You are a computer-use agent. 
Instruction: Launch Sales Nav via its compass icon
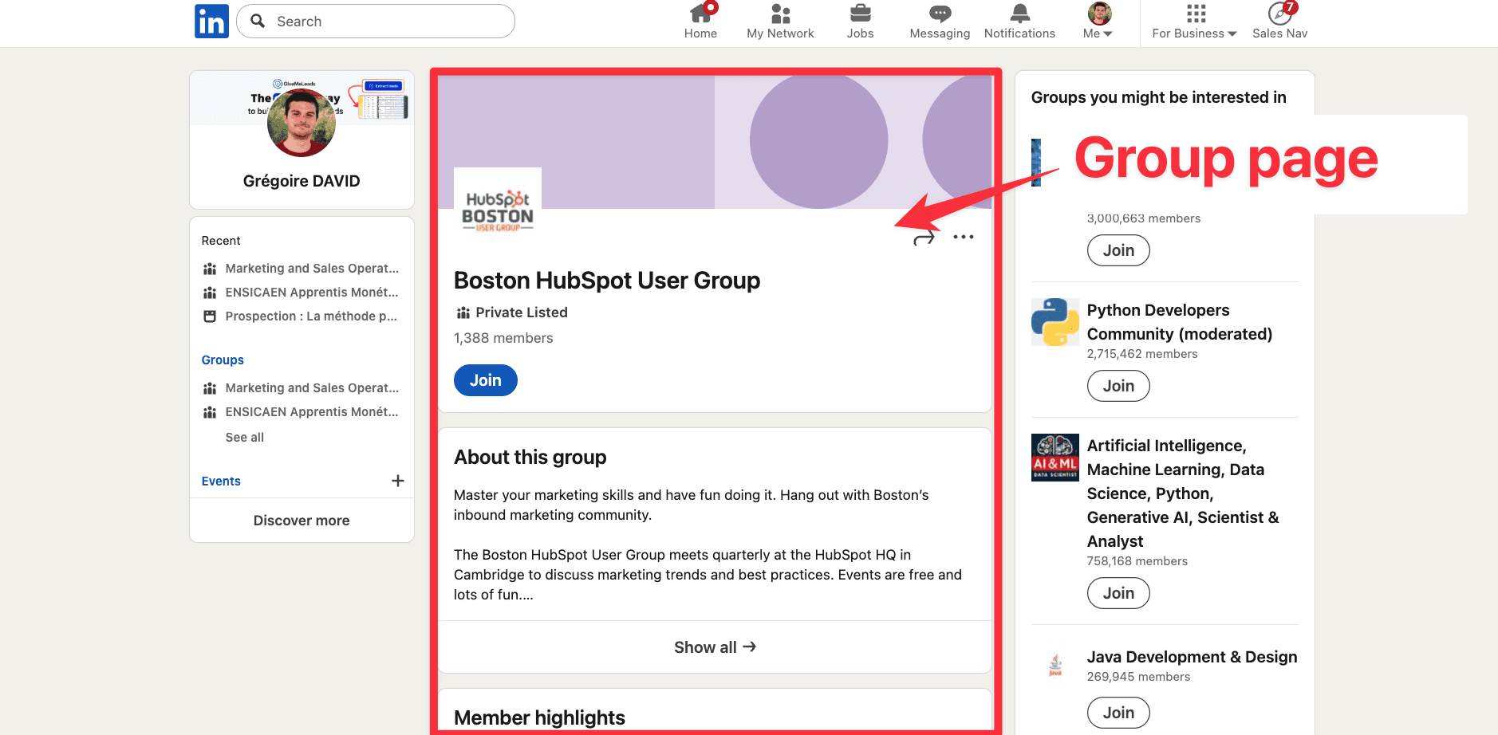click(x=1279, y=13)
